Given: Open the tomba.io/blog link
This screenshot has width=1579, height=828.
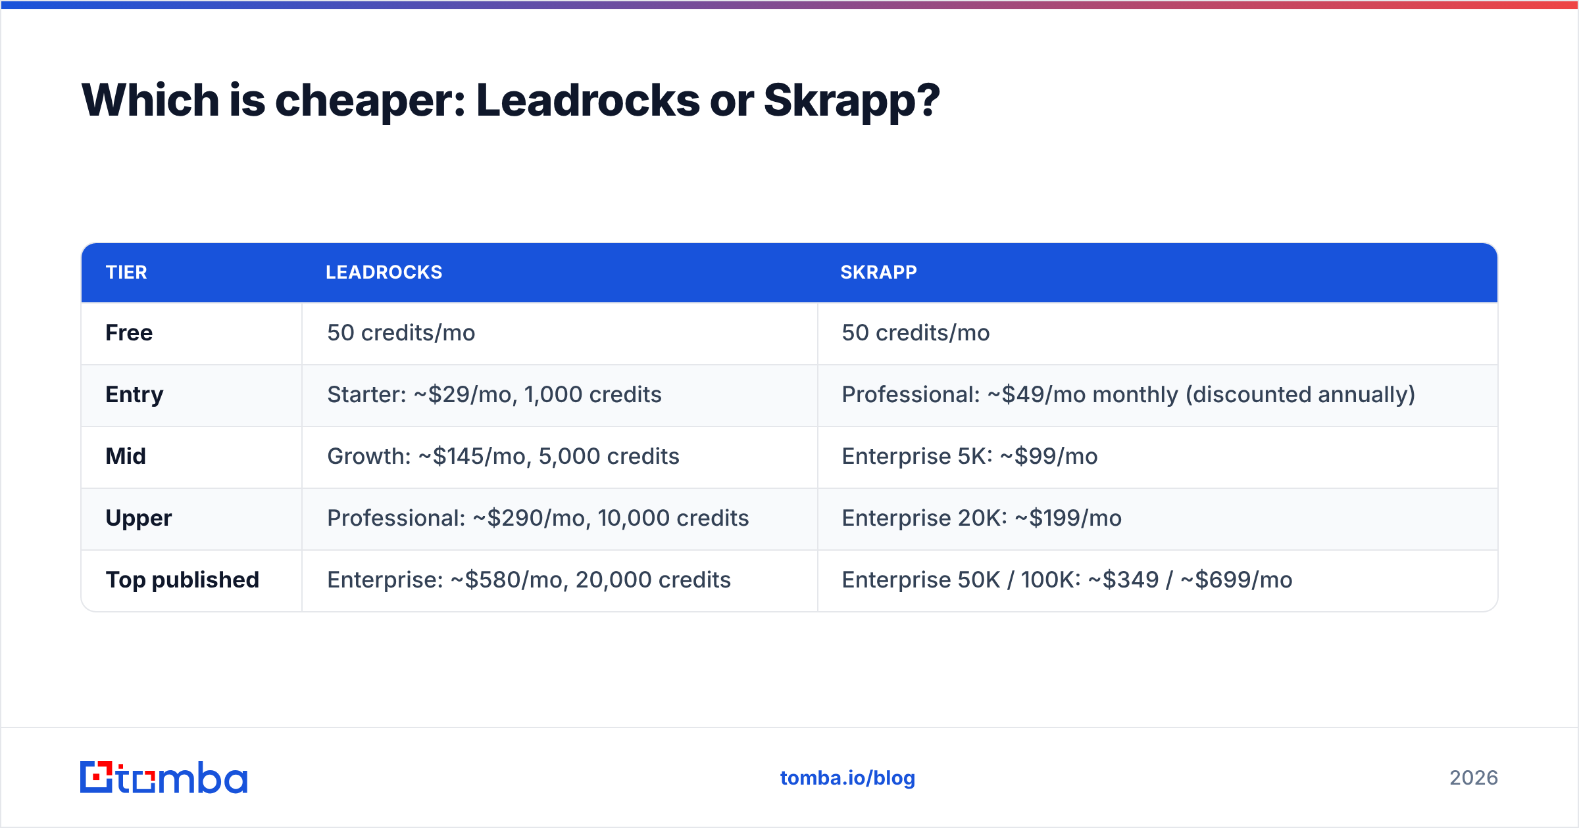Looking at the screenshot, I should pos(847,778).
